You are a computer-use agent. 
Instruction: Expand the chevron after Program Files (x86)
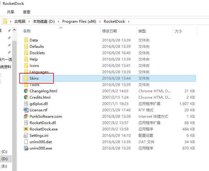click(100, 21)
